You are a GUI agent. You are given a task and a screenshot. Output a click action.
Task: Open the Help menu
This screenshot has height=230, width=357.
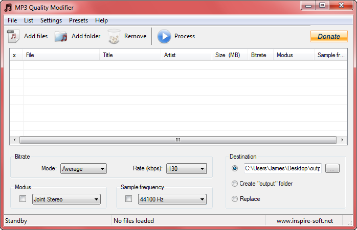pyautogui.click(x=101, y=20)
